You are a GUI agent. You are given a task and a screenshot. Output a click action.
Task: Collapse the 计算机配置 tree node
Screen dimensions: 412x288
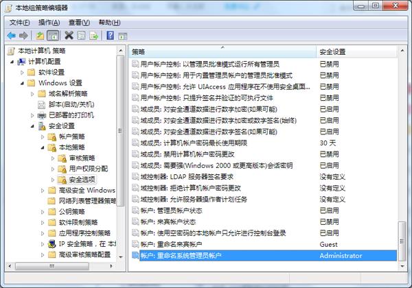tap(12, 62)
